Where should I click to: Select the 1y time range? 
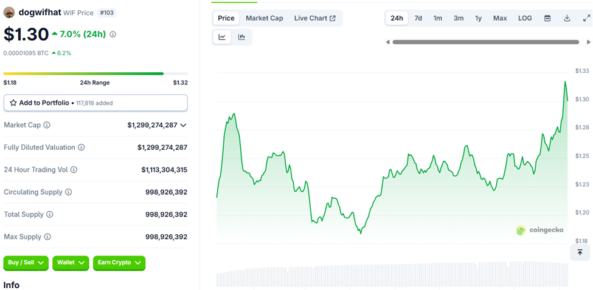(x=478, y=18)
